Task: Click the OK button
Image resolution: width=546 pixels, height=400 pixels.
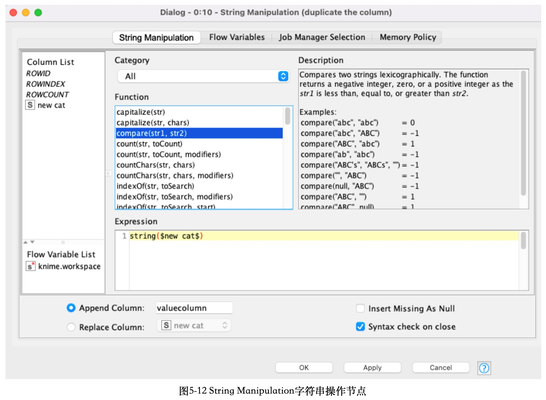Action: coord(304,367)
